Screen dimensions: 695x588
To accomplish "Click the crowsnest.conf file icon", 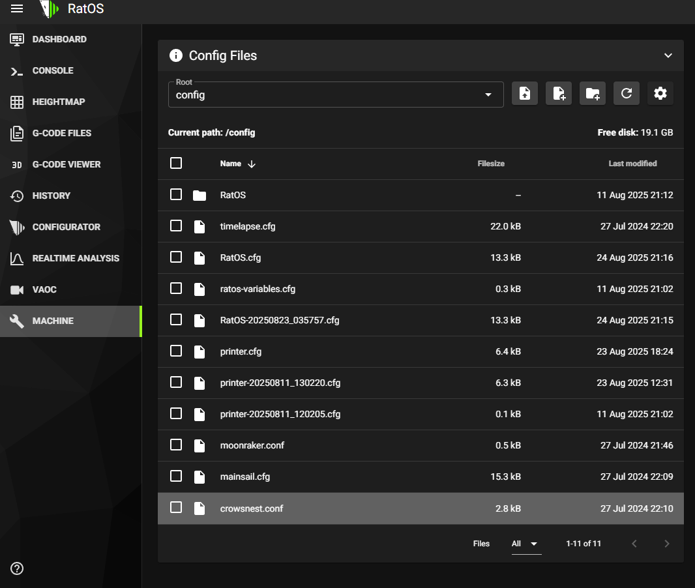I will [200, 508].
